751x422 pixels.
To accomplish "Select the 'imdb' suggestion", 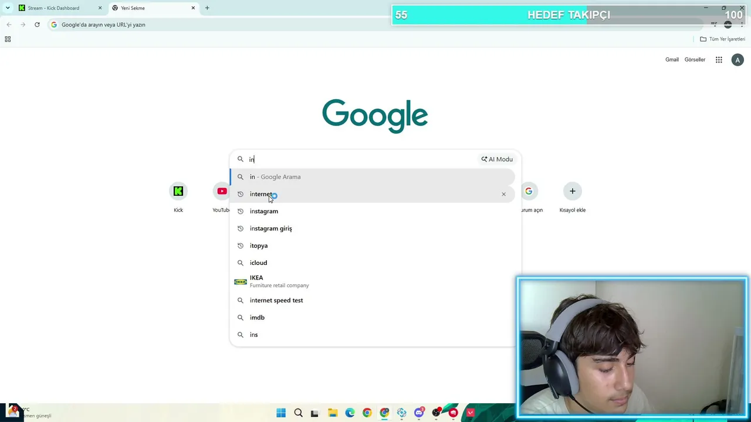I will 373,318.
